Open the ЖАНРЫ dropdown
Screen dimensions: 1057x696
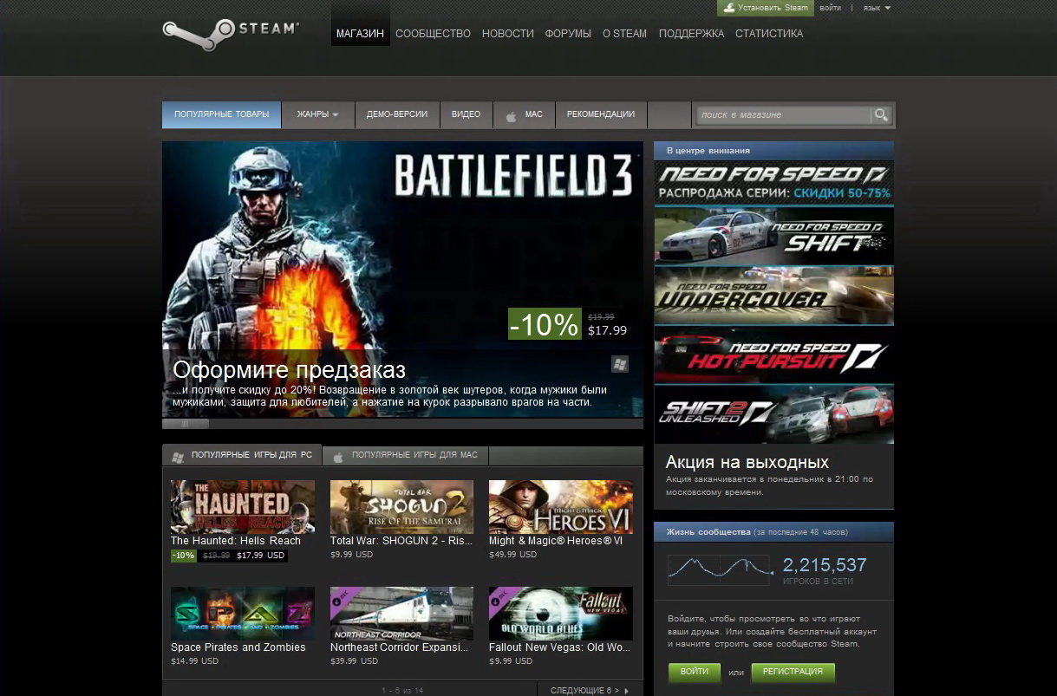(318, 115)
